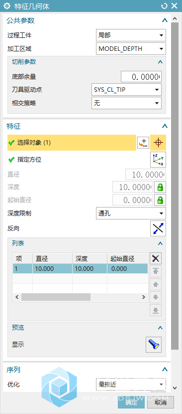Reset the dialog with the circular arrow icon
Viewport: 182px width, 414px height.
(165, 6)
